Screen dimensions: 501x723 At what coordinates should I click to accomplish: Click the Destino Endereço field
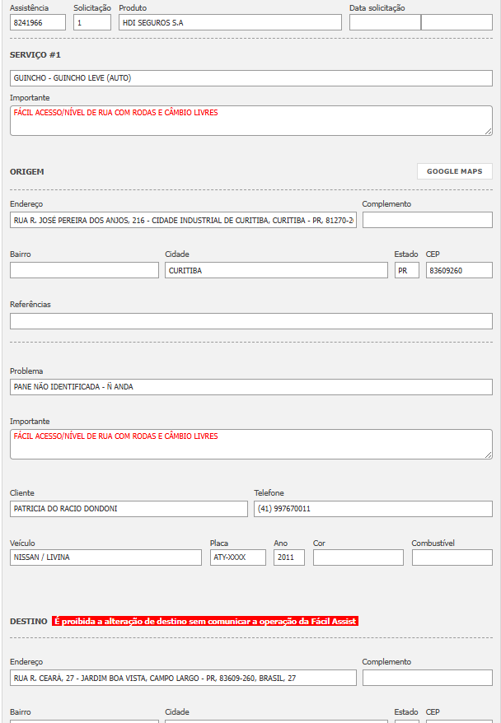click(183, 678)
